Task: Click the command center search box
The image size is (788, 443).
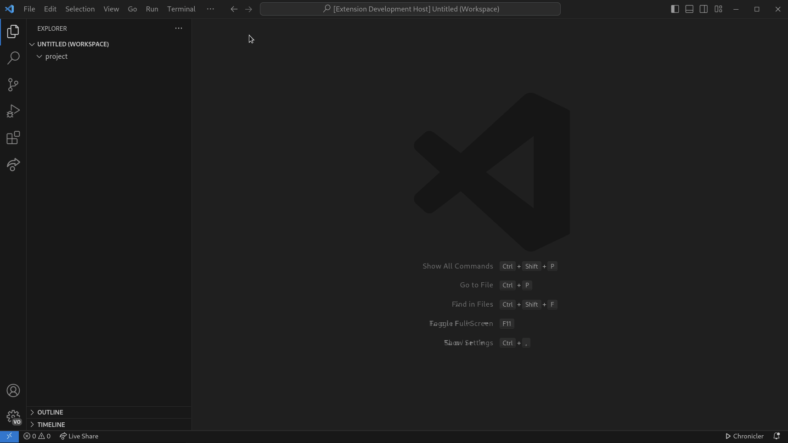Action: tap(410, 9)
